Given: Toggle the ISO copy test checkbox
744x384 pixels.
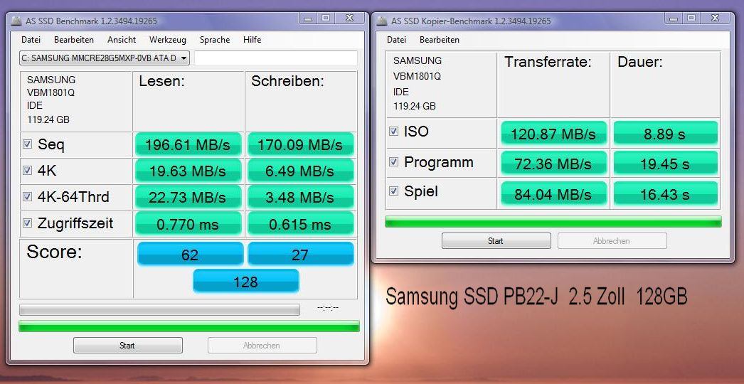Looking at the screenshot, I should [x=393, y=132].
